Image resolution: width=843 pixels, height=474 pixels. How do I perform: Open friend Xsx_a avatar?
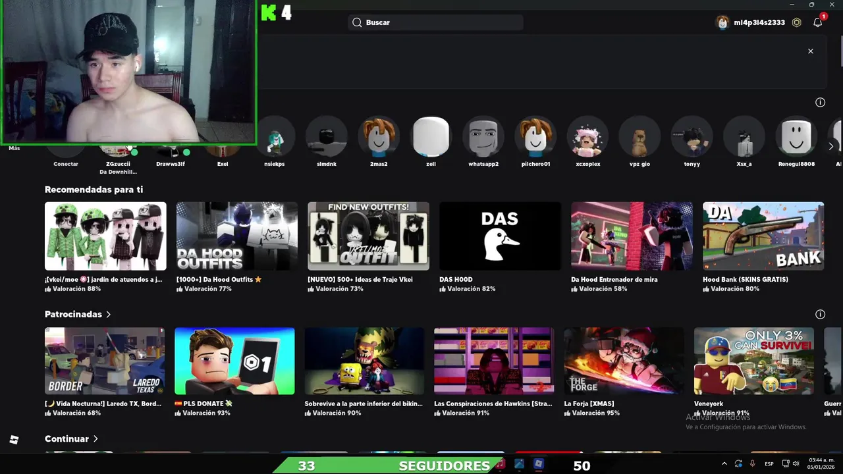(x=744, y=137)
